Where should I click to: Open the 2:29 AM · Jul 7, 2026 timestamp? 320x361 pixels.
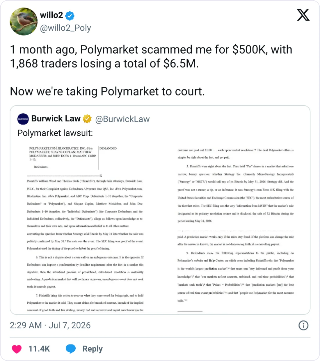(50, 325)
